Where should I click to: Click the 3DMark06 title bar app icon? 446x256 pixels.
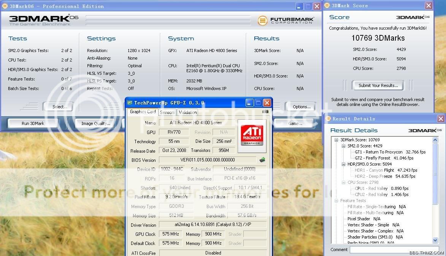click(5, 6)
